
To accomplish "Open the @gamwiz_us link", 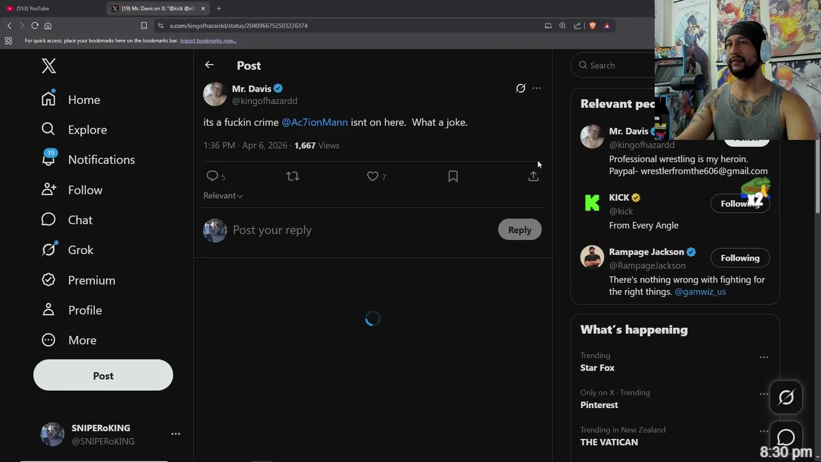I will [700, 291].
